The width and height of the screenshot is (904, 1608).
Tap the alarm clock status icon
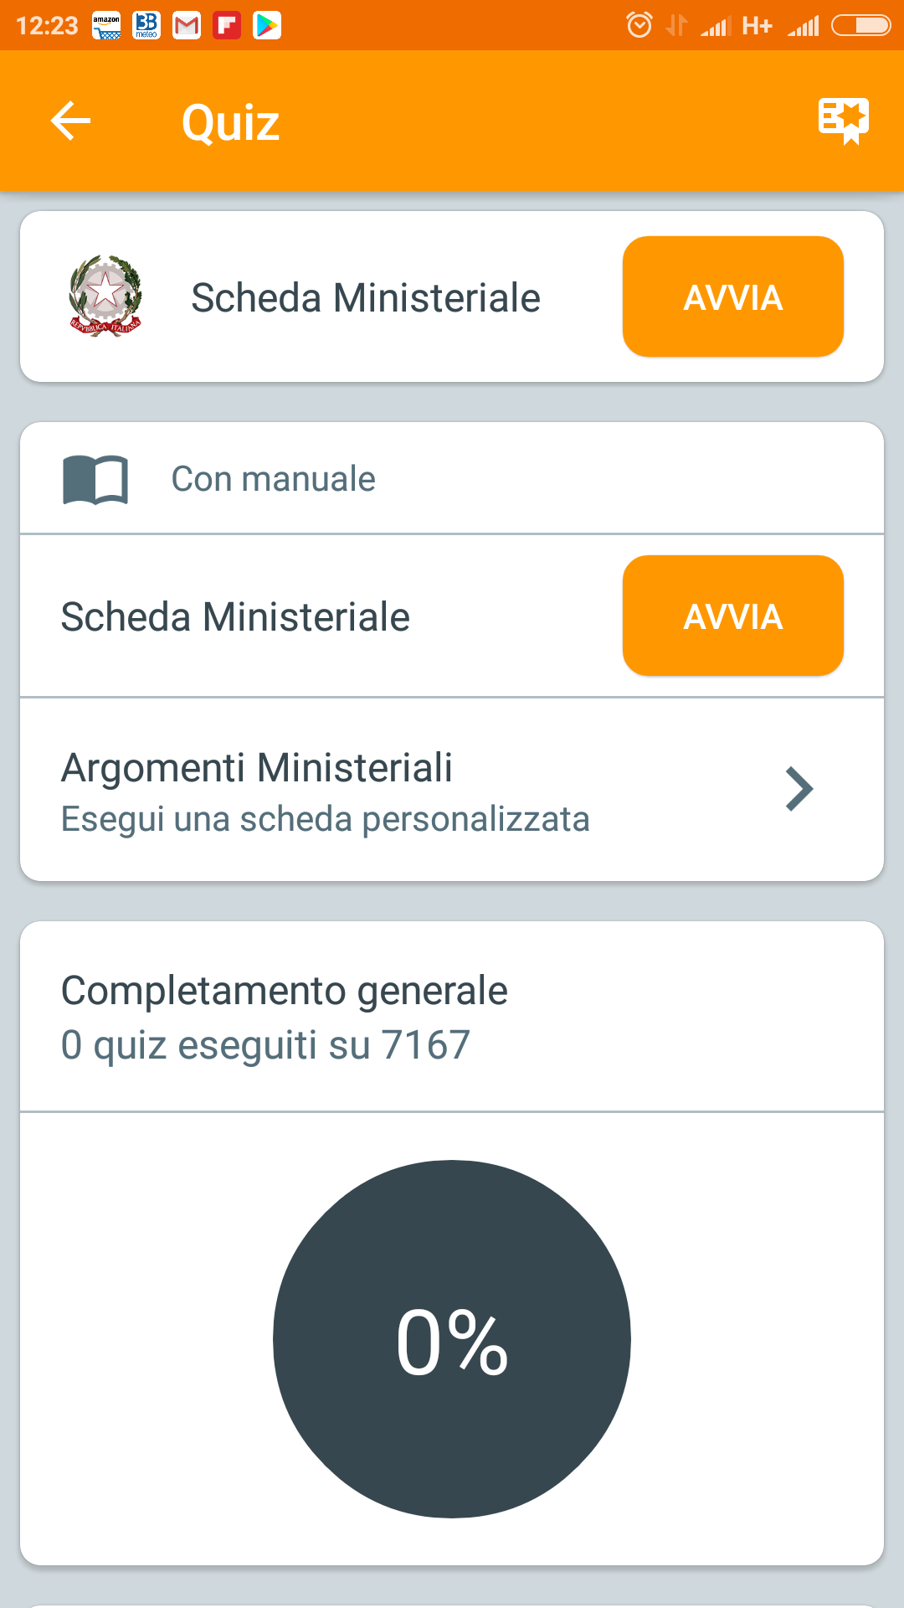639,26
